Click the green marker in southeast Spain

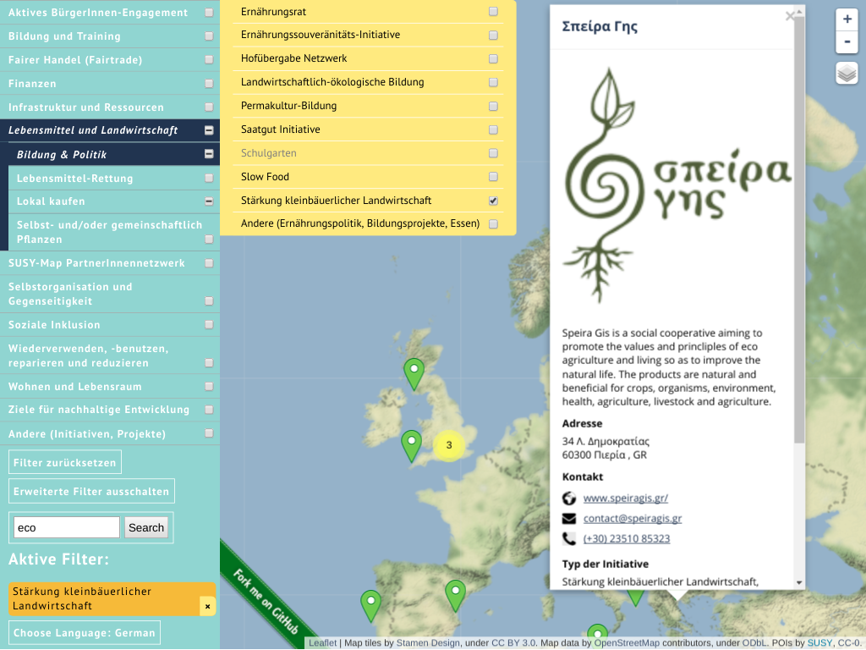click(x=456, y=596)
